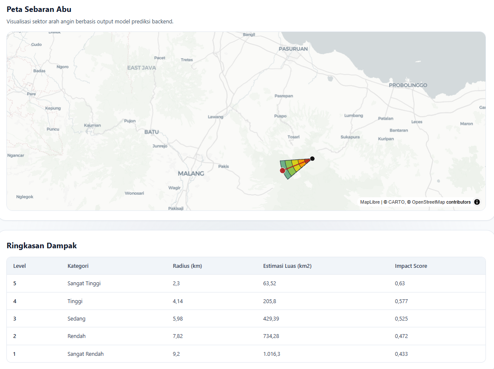Select the Sangat Rendah category cell
The image size is (494, 369).
pos(85,354)
